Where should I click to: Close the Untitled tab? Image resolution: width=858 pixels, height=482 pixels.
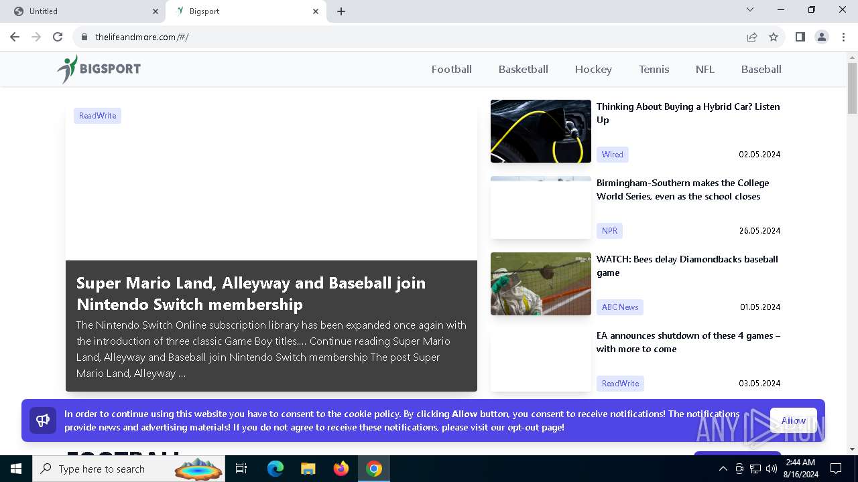pos(156,11)
